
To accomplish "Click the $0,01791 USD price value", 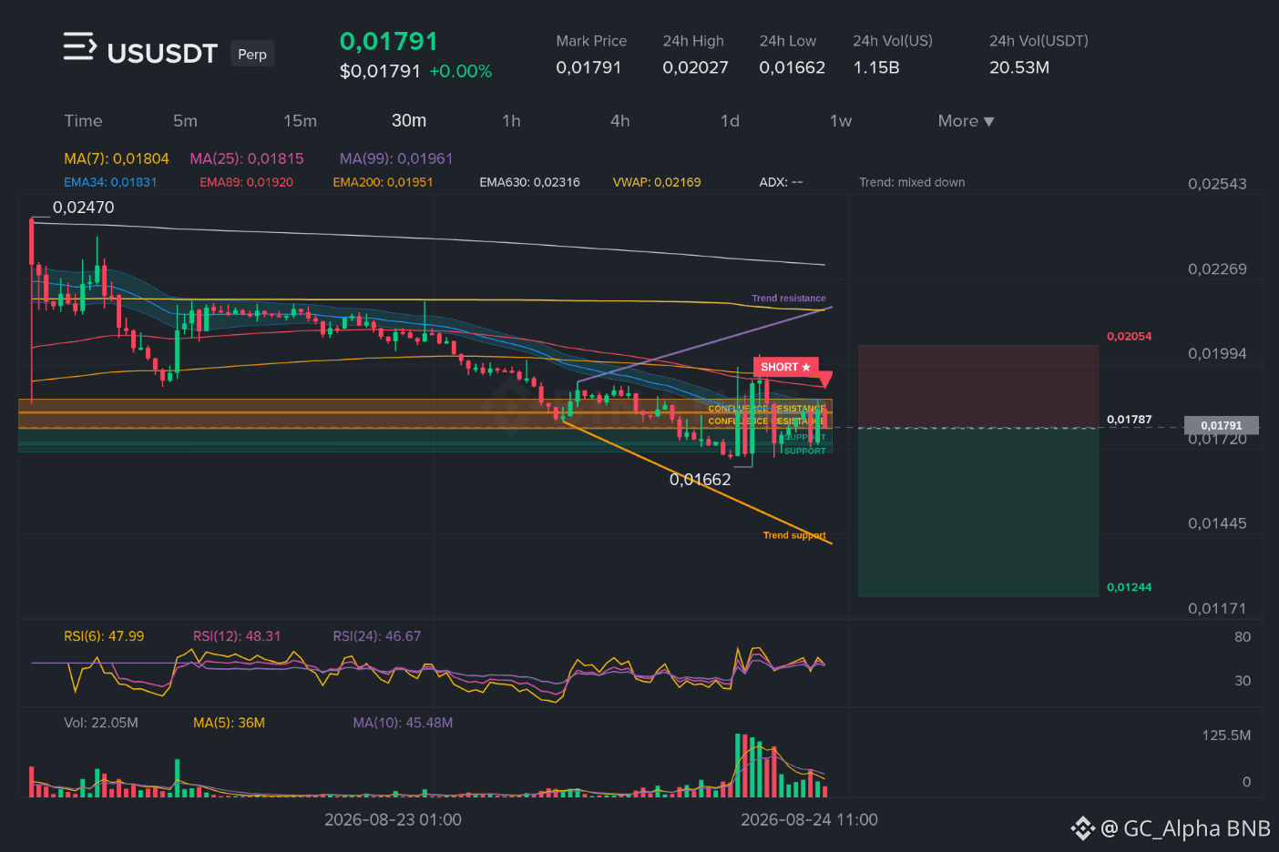I will (380, 71).
